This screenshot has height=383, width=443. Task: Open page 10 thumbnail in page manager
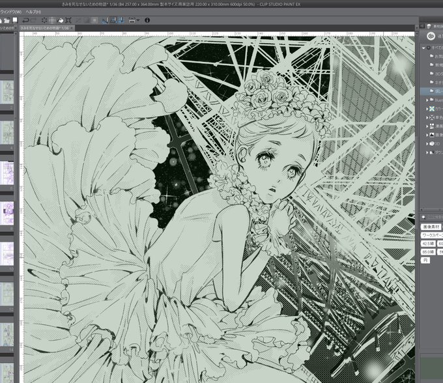7,253
